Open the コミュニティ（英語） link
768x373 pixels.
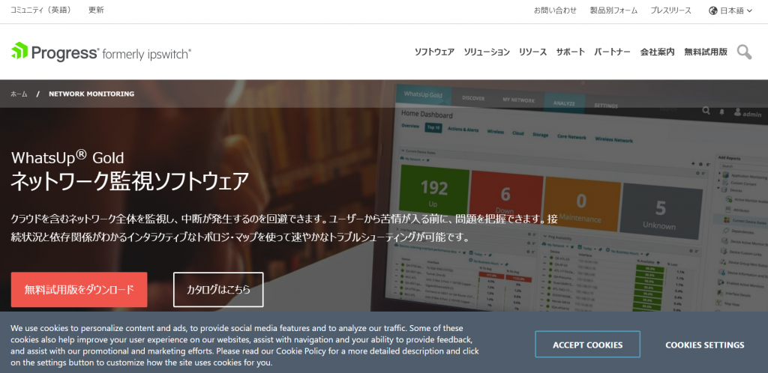(41, 10)
